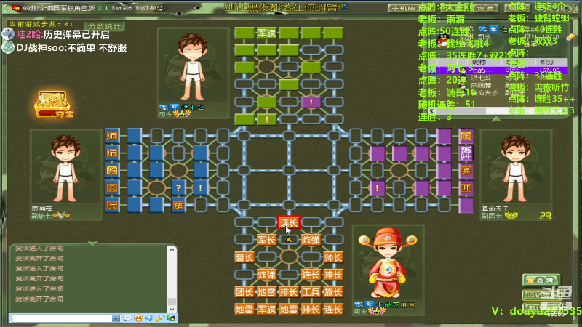Select the orange 营长 piece
This screenshot has width=582, height=327.
244,257
